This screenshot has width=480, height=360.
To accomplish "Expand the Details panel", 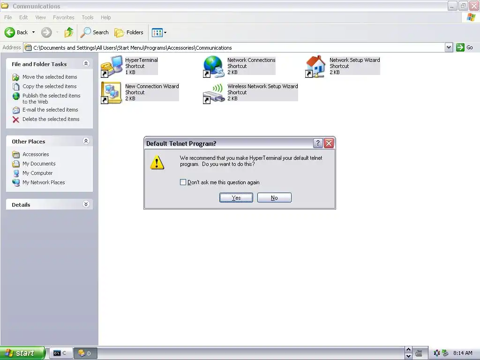I will click(x=86, y=204).
